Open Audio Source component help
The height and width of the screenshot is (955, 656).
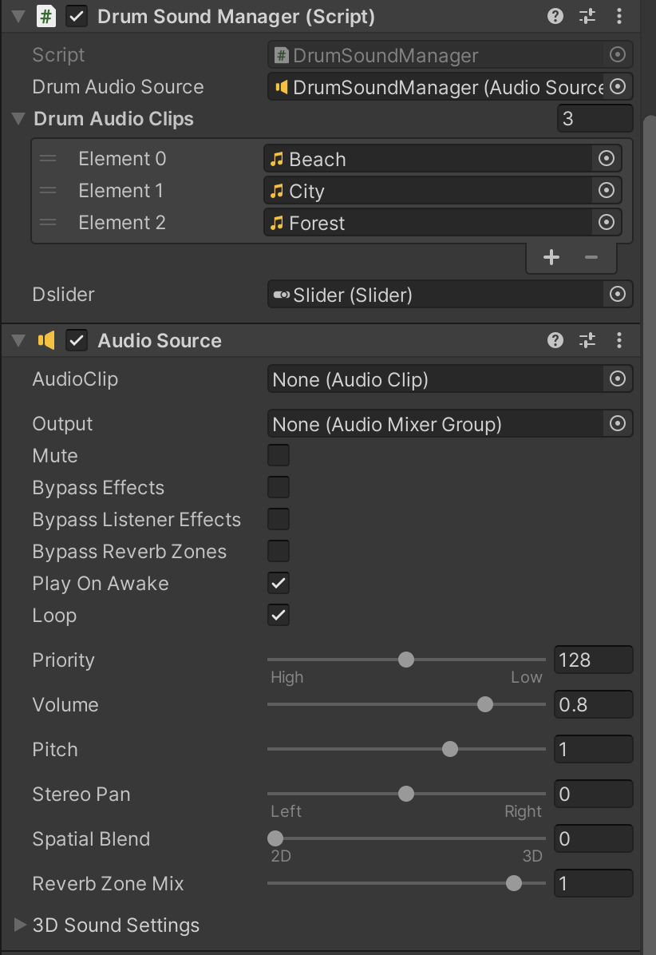coord(555,341)
